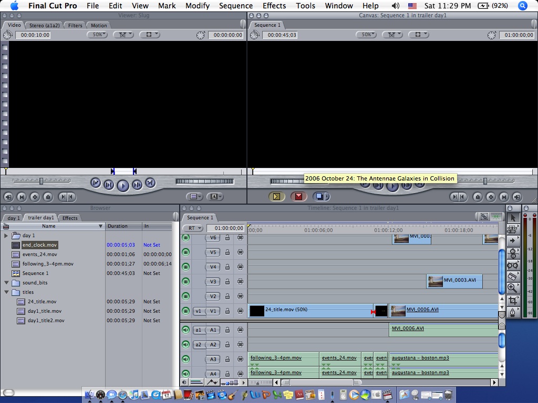Collapse the sound_bits bin
The image size is (538, 403).
(6, 283)
